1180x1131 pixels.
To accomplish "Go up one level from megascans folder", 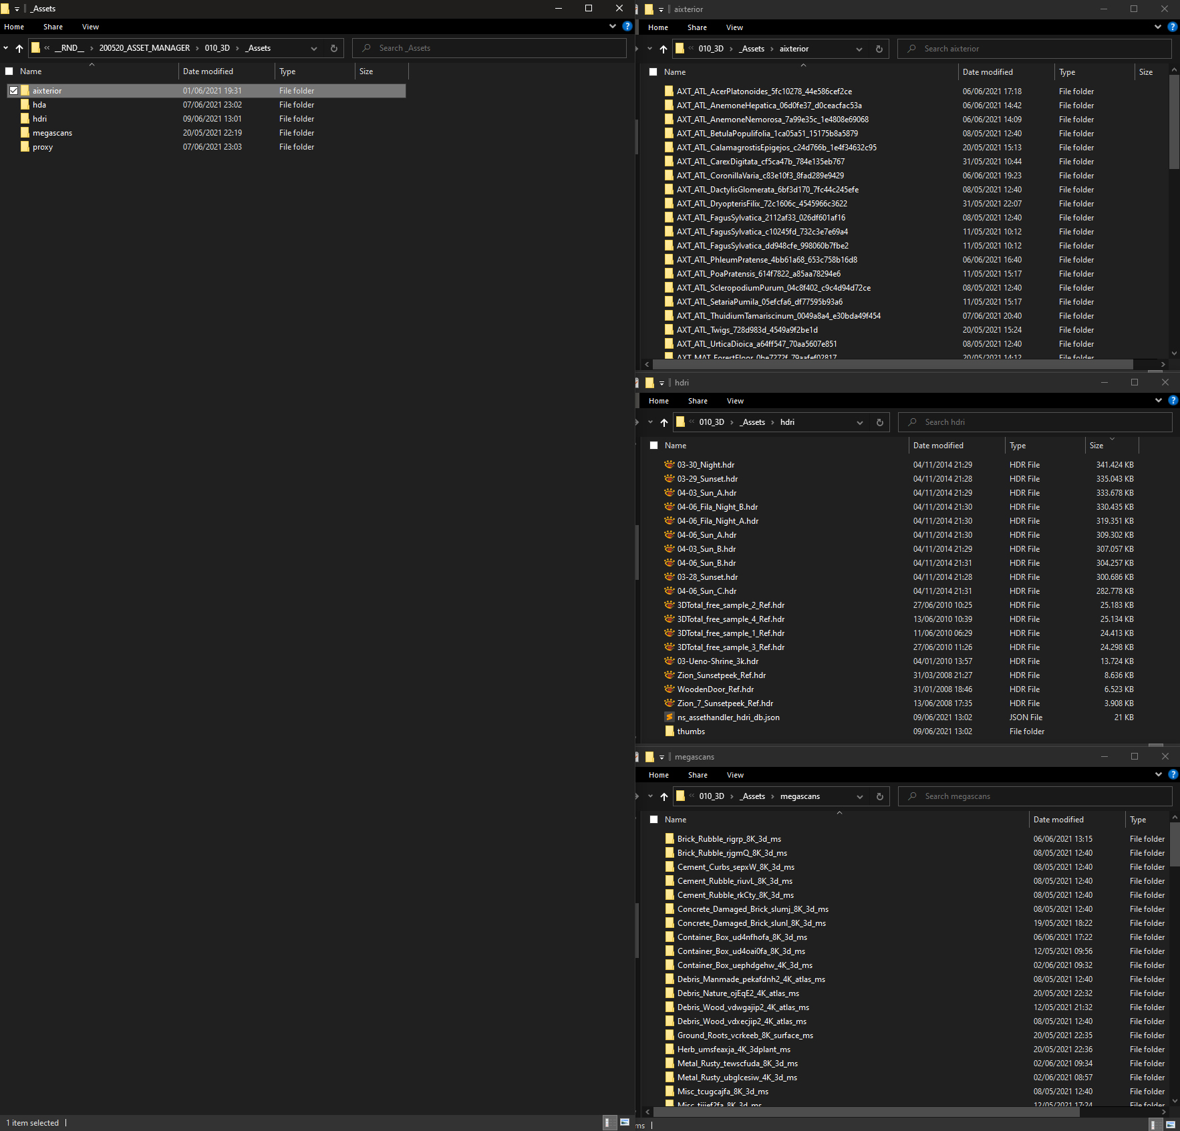I will pos(663,796).
